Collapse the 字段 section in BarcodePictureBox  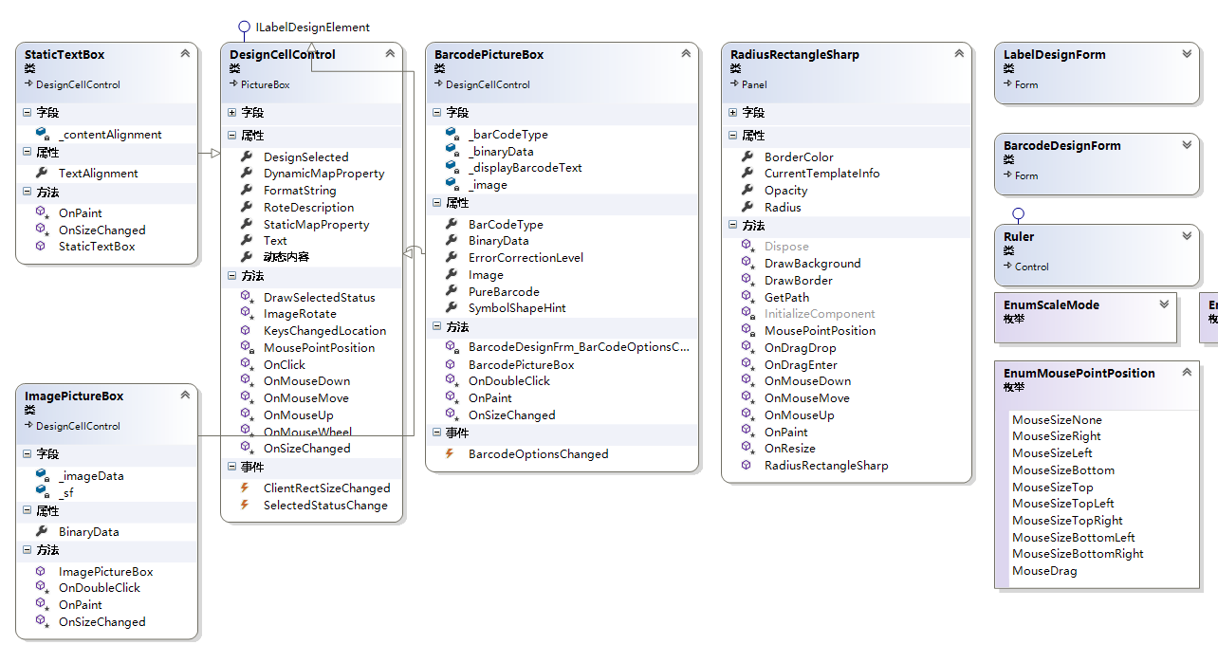point(437,113)
